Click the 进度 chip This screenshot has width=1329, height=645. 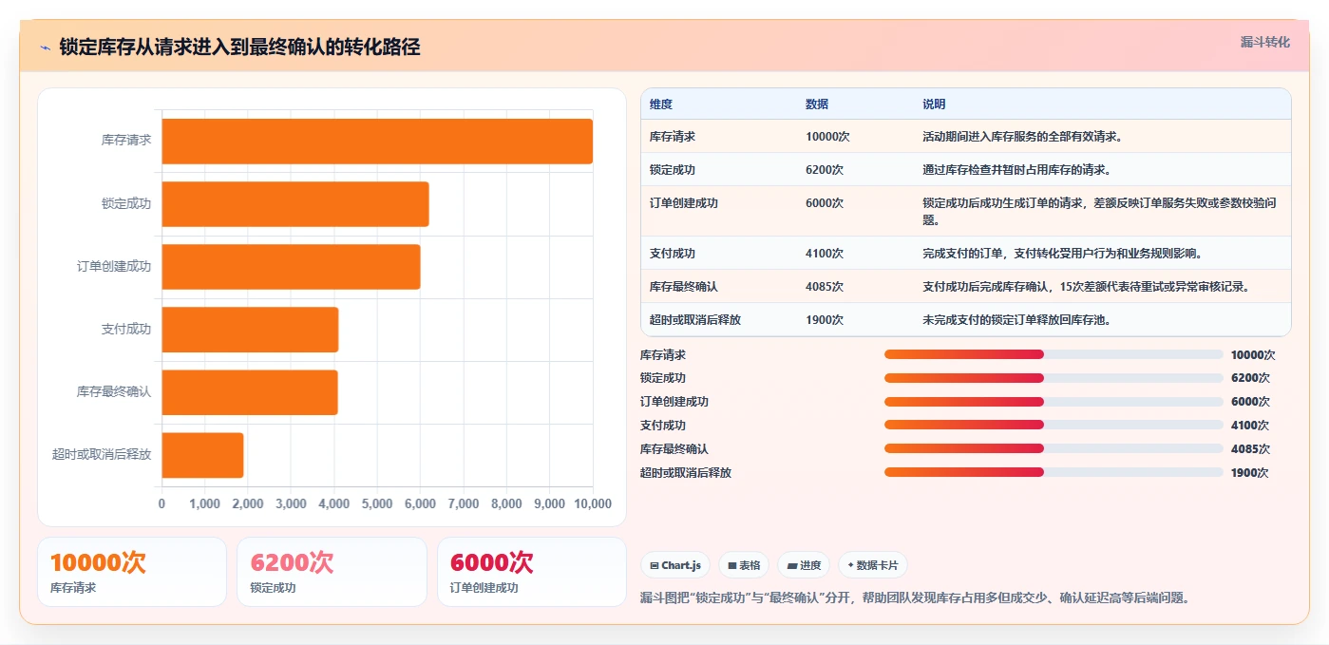coord(804,565)
